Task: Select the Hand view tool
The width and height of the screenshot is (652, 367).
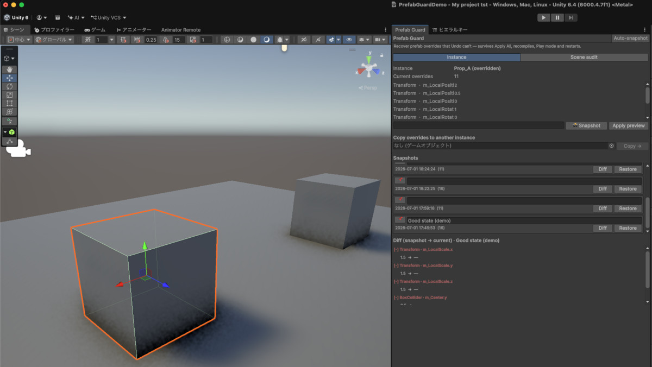Action: tap(9, 69)
